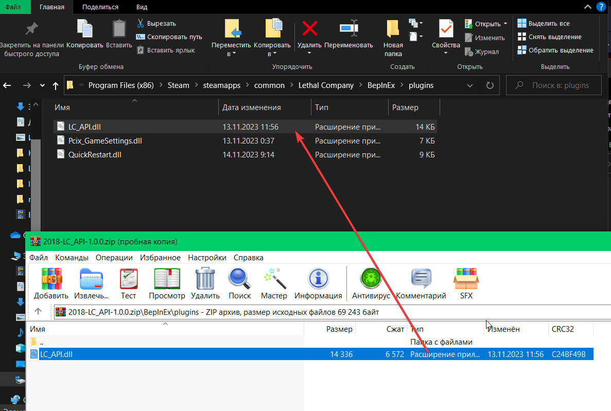Open WinRAR Справка menu

248,258
